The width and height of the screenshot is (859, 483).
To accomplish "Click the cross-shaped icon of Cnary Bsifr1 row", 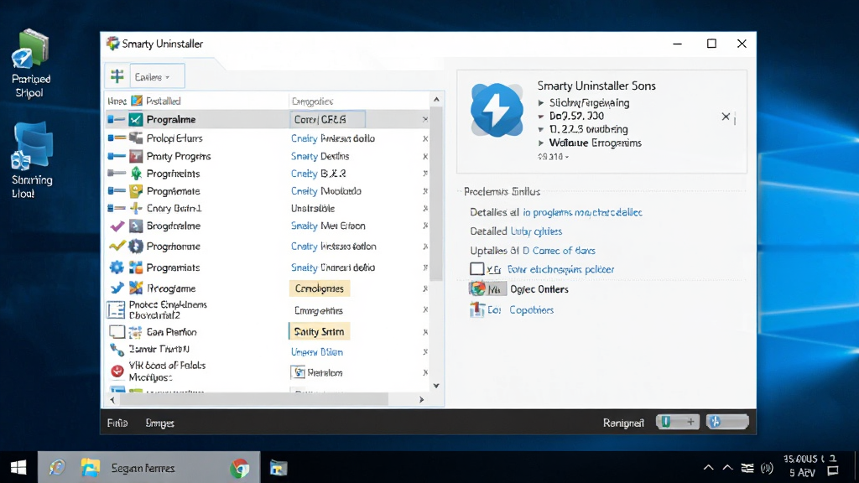I will point(136,208).
